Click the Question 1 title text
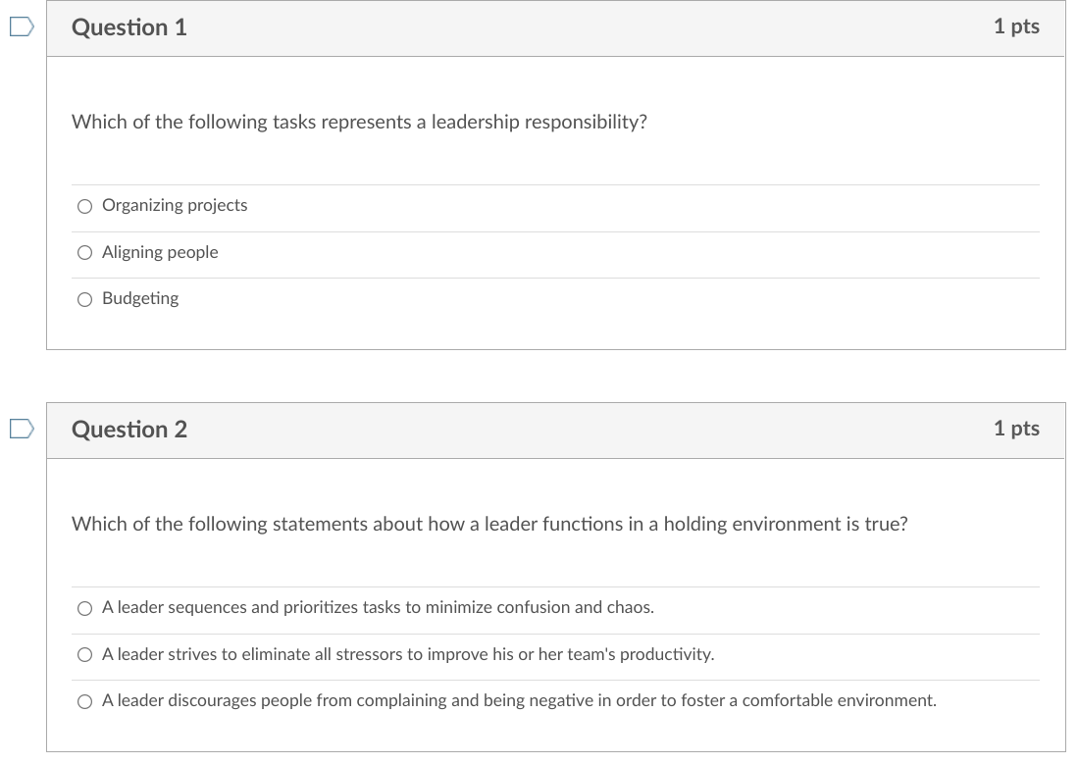 tap(128, 27)
